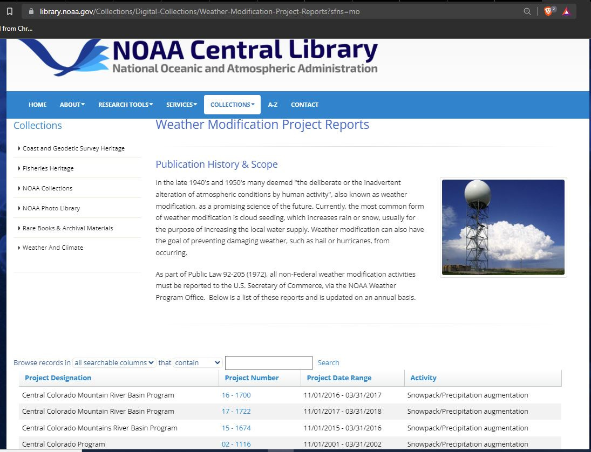This screenshot has width=591, height=452.
Task: Sort by Project Designation column
Action: coord(58,378)
